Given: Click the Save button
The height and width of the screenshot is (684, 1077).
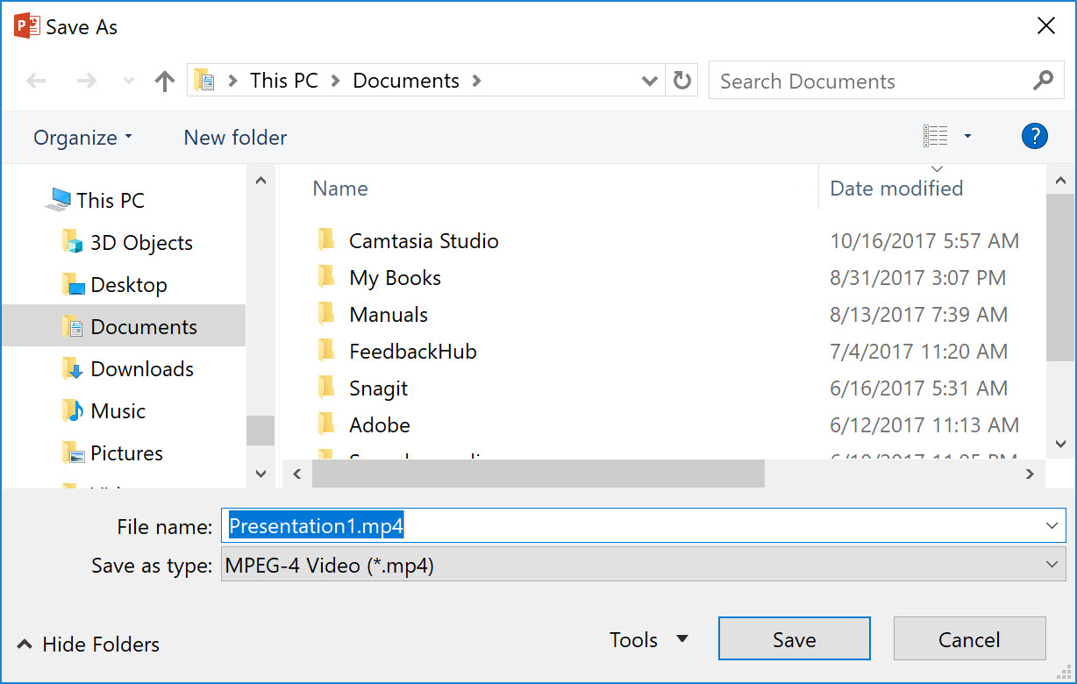Looking at the screenshot, I should click(794, 640).
